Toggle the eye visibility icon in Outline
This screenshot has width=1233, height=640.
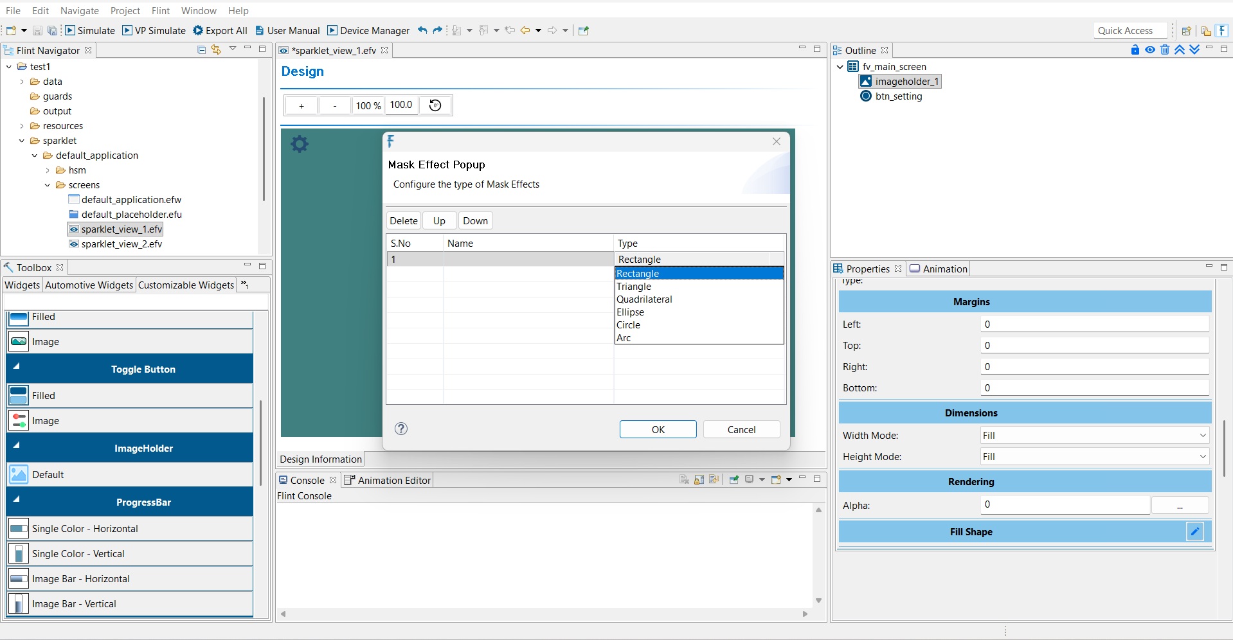[x=1150, y=50]
